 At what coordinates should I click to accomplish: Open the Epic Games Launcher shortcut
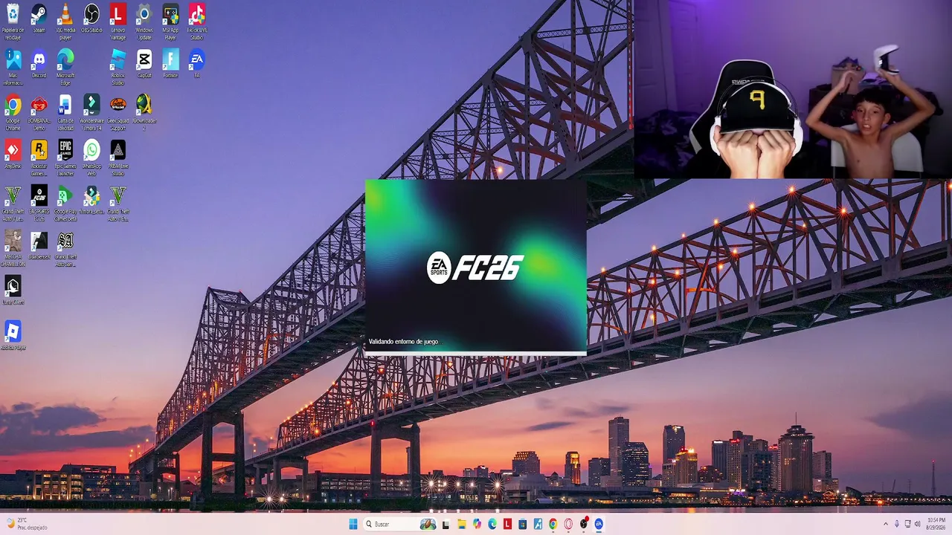[x=65, y=158]
